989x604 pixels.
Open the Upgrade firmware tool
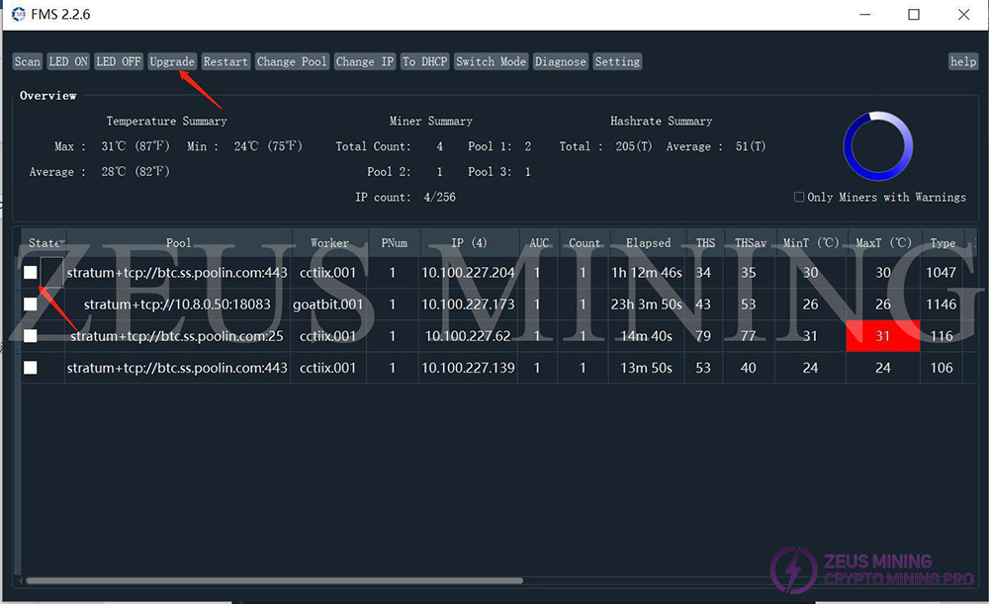pyautogui.click(x=171, y=61)
